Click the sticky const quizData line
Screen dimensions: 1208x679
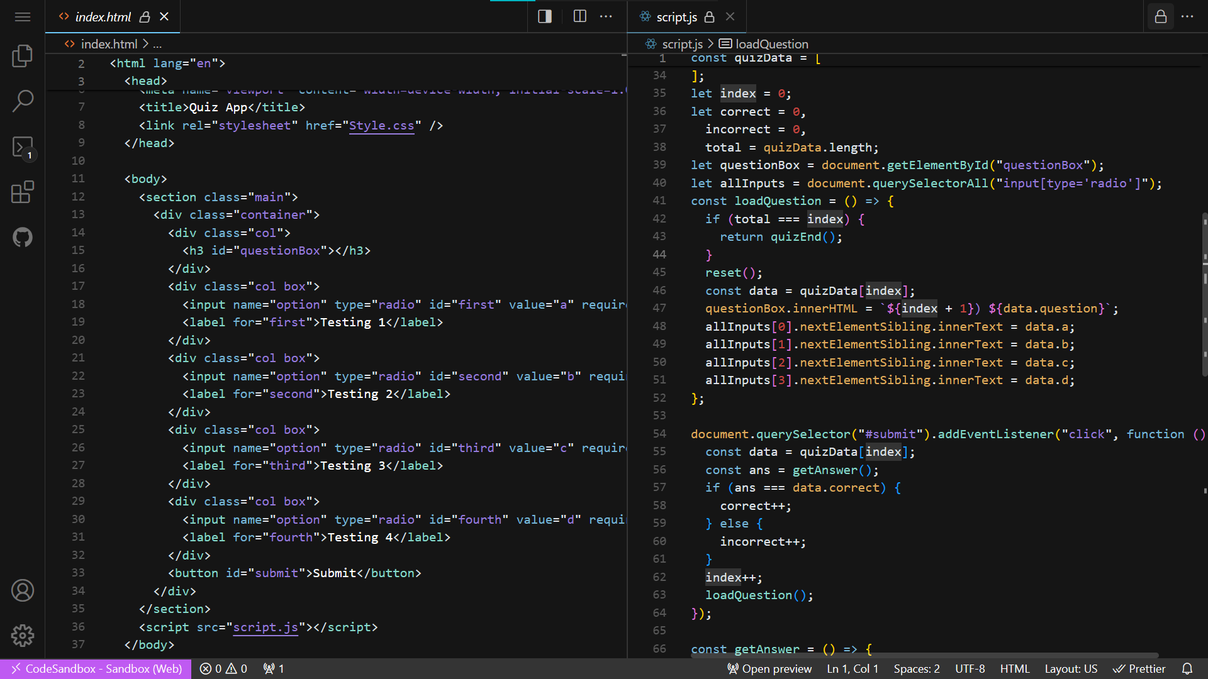(755, 58)
